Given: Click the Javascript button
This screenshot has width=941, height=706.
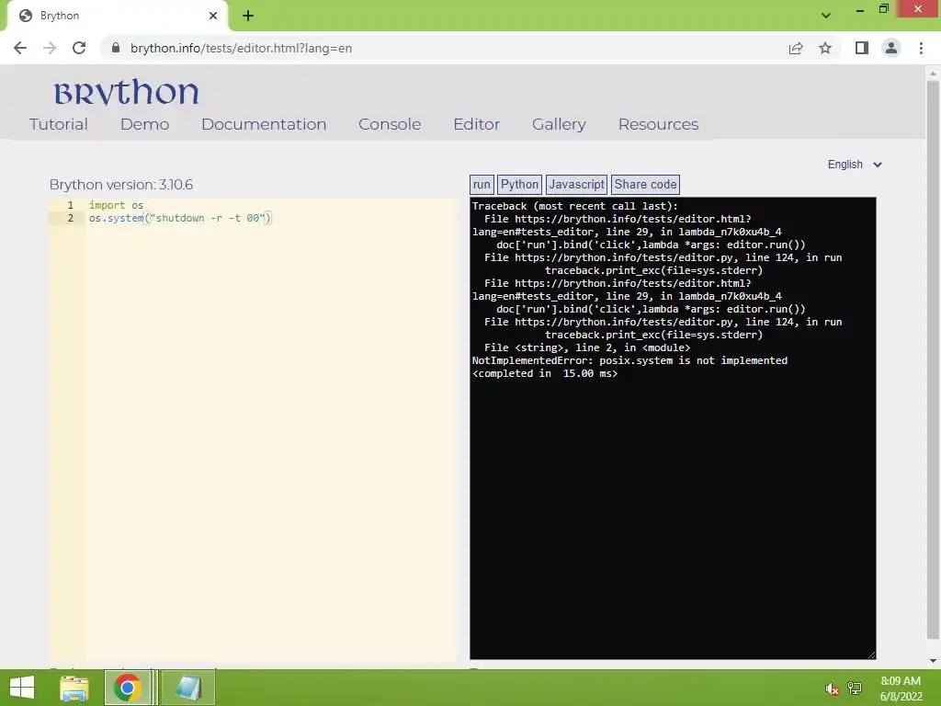Looking at the screenshot, I should (x=576, y=184).
